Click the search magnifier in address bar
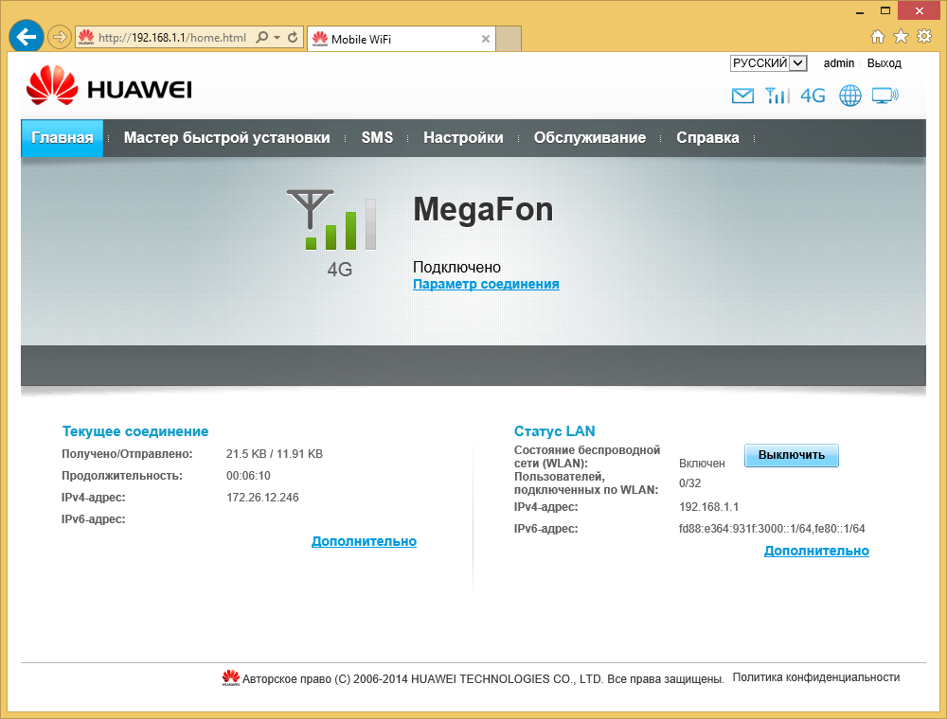 pyautogui.click(x=262, y=38)
